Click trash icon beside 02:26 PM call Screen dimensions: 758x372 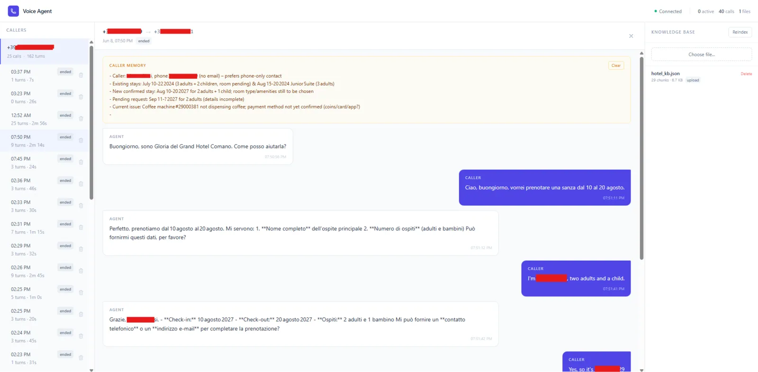click(81, 271)
